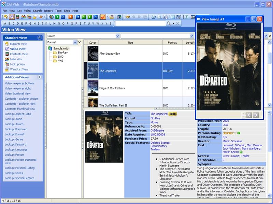
Task: Open Lookup: Genre view link
Action: pos(14,140)
